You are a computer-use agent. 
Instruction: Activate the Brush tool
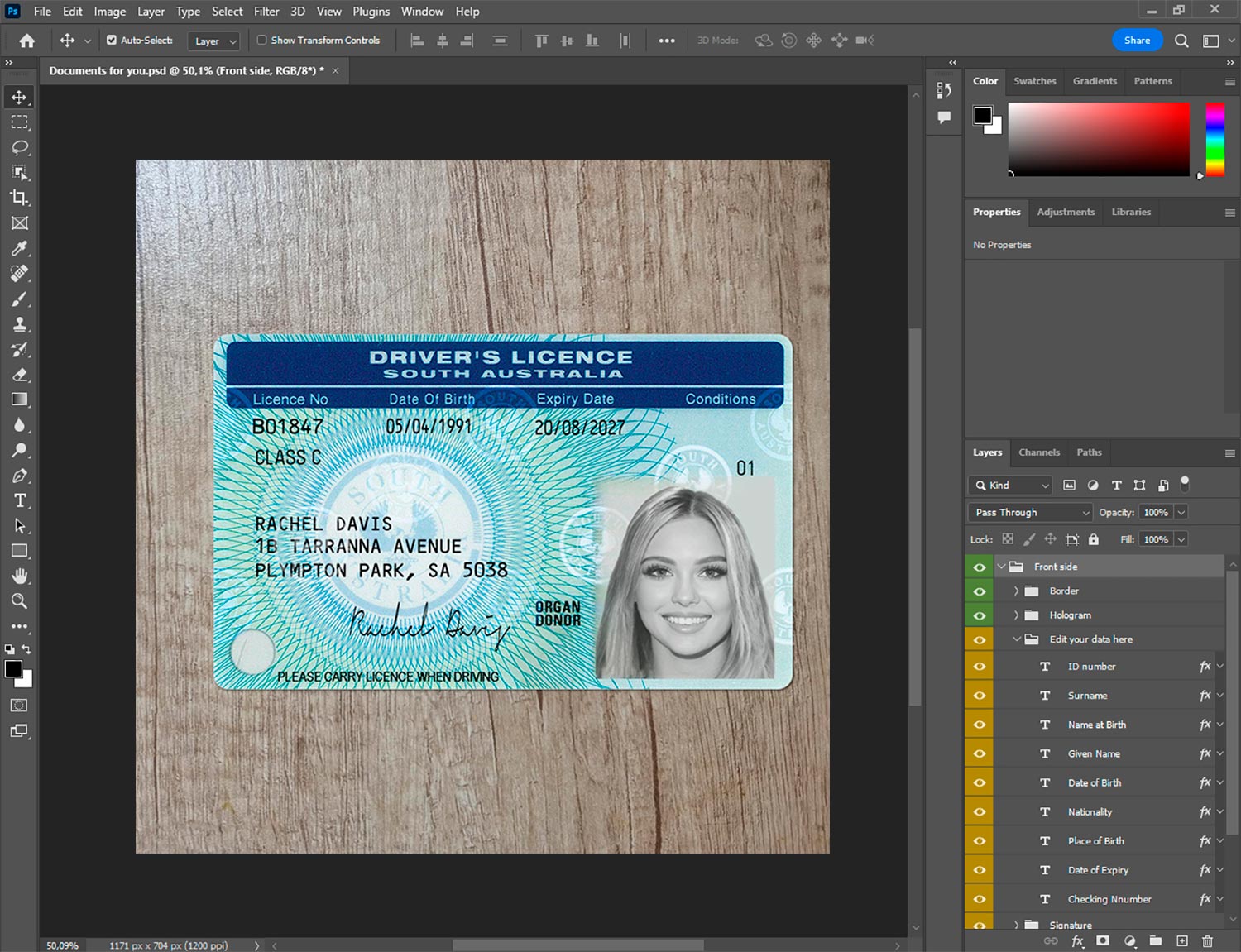(19, 299)
